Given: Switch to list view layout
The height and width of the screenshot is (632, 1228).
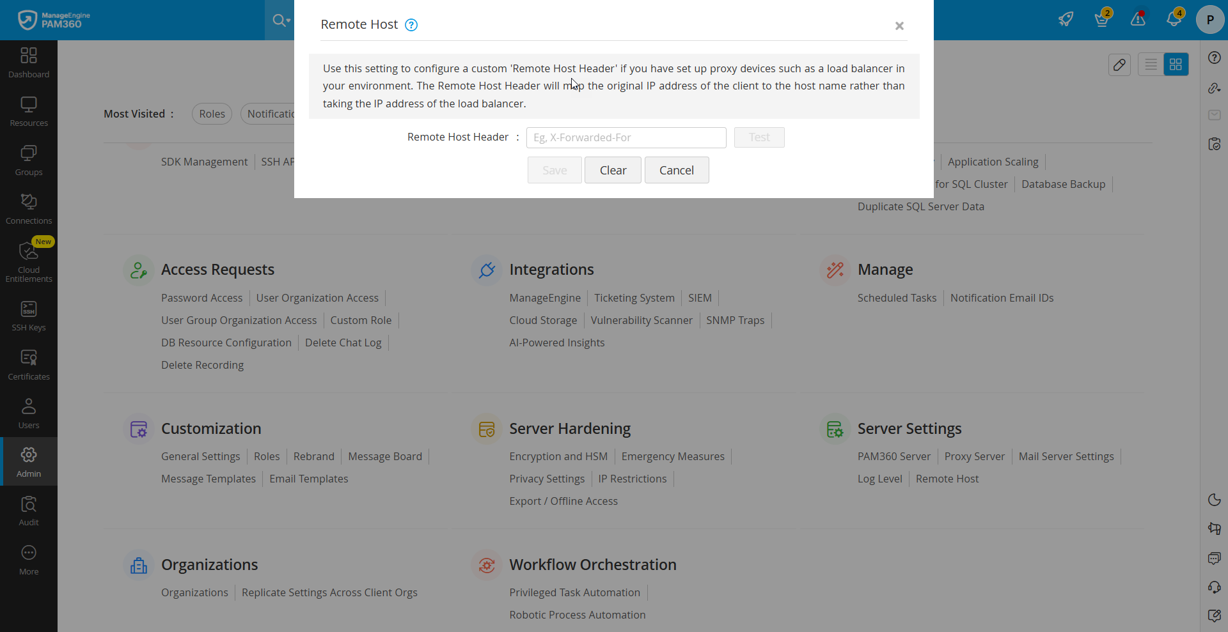Looking at the screenshot, I should point(1151,65).
